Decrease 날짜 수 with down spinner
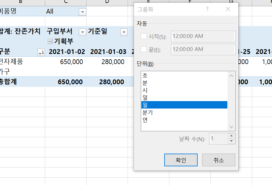 [232, 141]
